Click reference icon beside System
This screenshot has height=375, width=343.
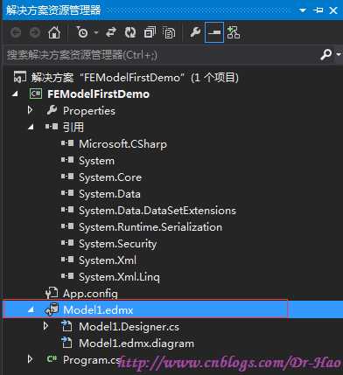(x=67, y=160)
